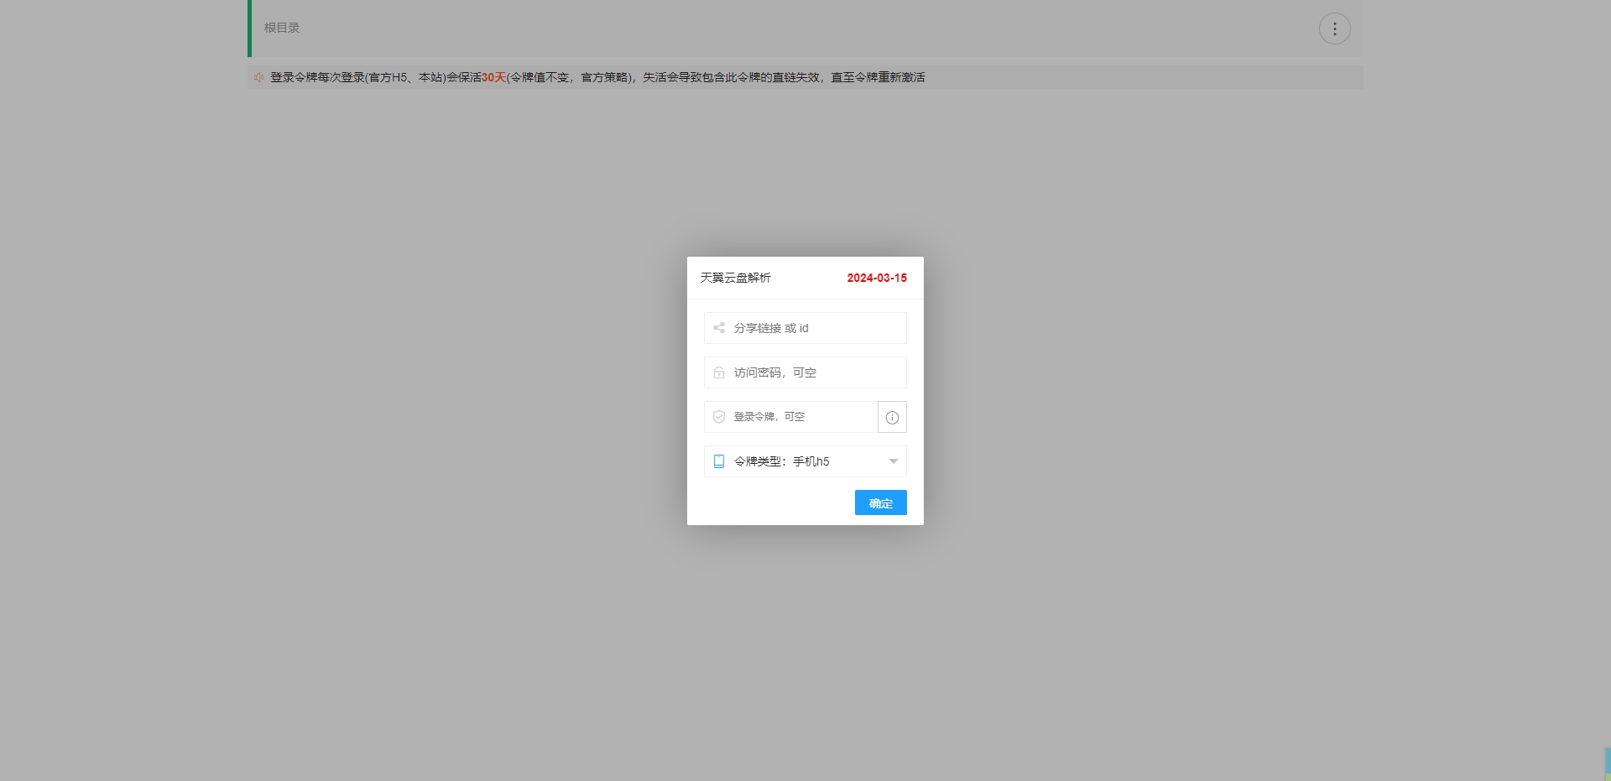Expand the 令牌类型 dropdown arrow

pos(894,461)
